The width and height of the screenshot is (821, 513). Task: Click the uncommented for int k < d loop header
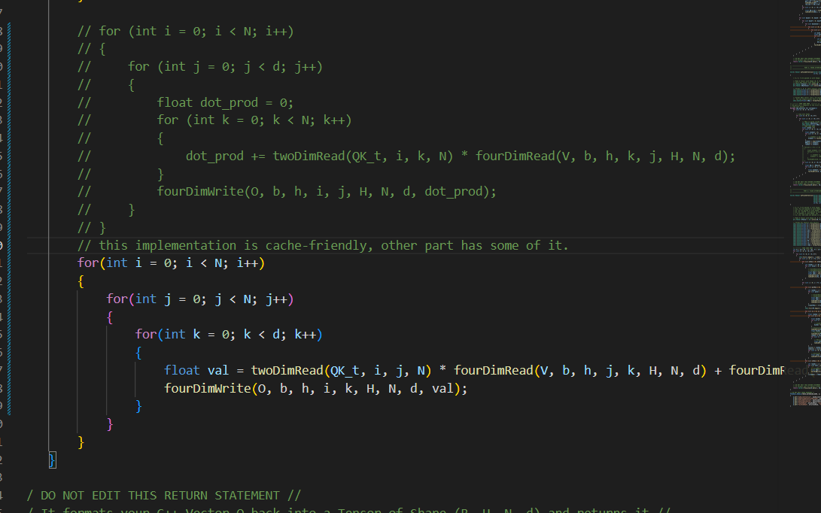[x=229, y=335]
